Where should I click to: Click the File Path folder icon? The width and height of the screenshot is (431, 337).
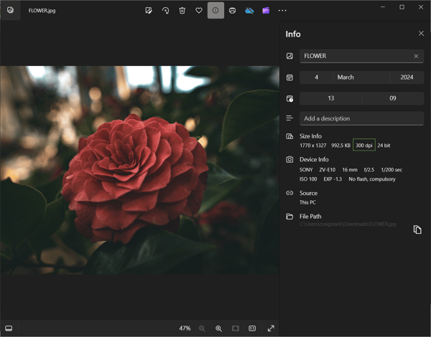click(289, 217)
